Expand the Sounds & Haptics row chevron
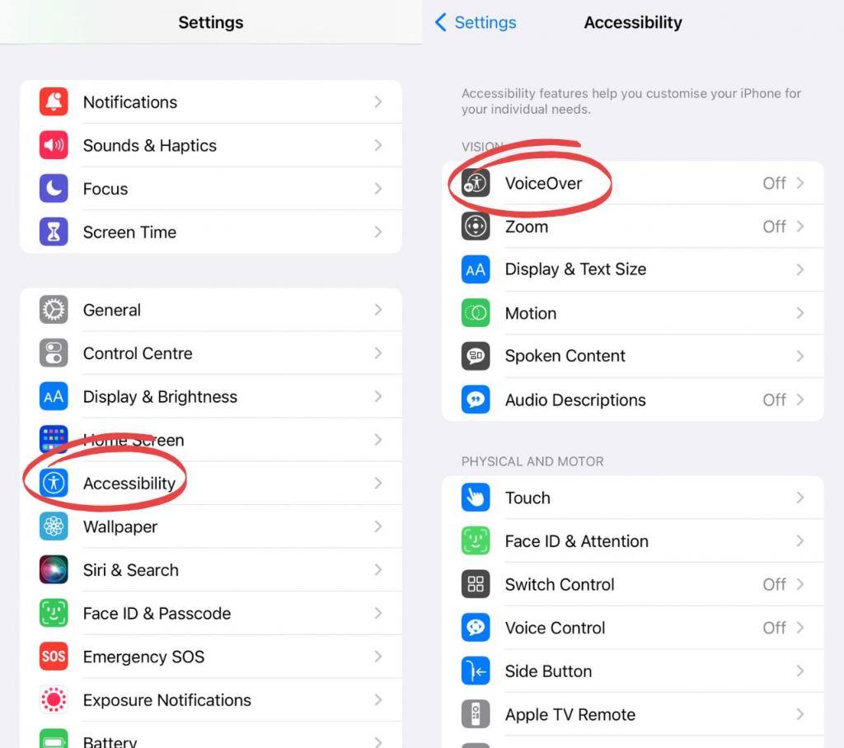 pos(378,145)
